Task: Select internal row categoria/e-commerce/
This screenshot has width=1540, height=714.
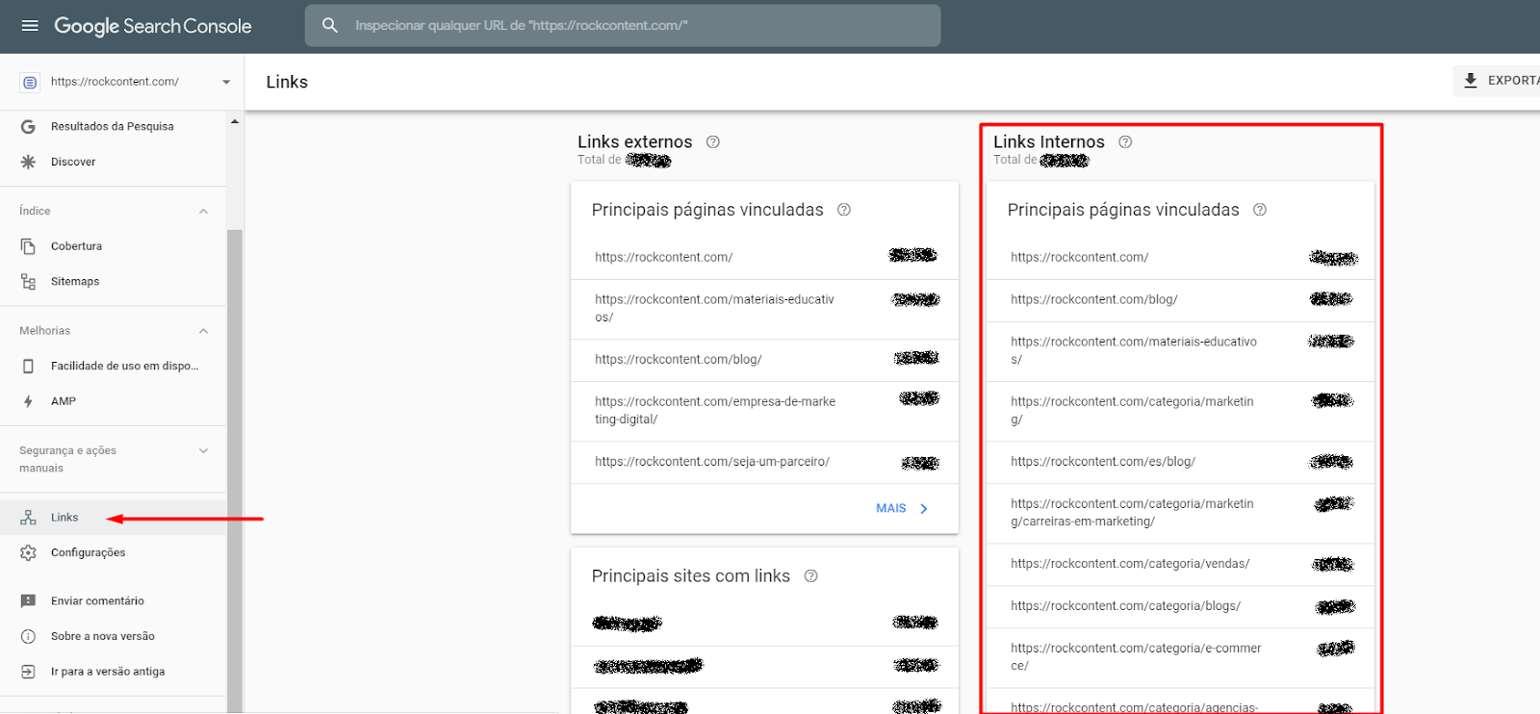Action: (1180, 657)
